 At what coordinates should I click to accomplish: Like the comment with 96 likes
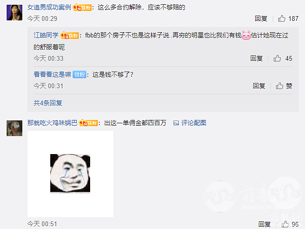[290, 224]
